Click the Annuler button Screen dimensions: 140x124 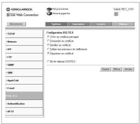128,69
